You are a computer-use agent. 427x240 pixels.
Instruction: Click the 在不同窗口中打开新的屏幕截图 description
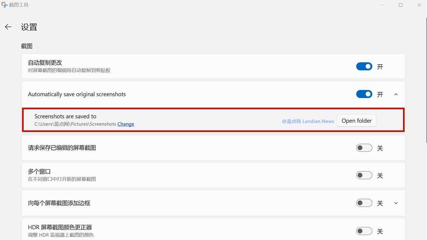click(62, 179)
